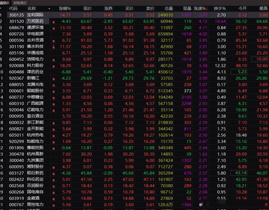This screenshot has width=269, height=210.
Task: Click the R marker on 韶能股份 row
Action: pos(54,92)
